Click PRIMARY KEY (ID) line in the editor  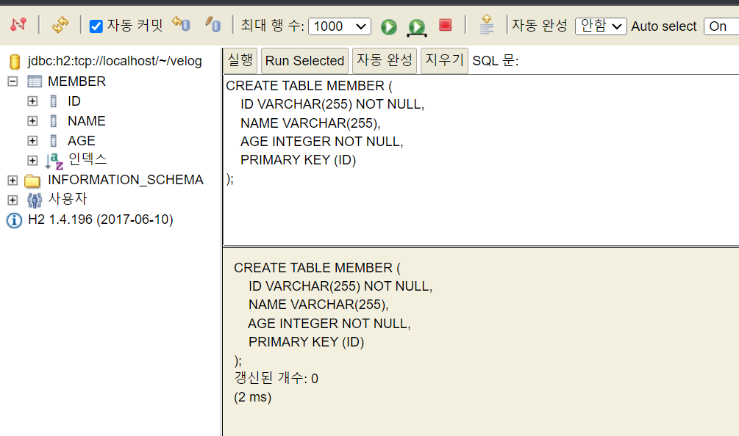tap(298, 160)
